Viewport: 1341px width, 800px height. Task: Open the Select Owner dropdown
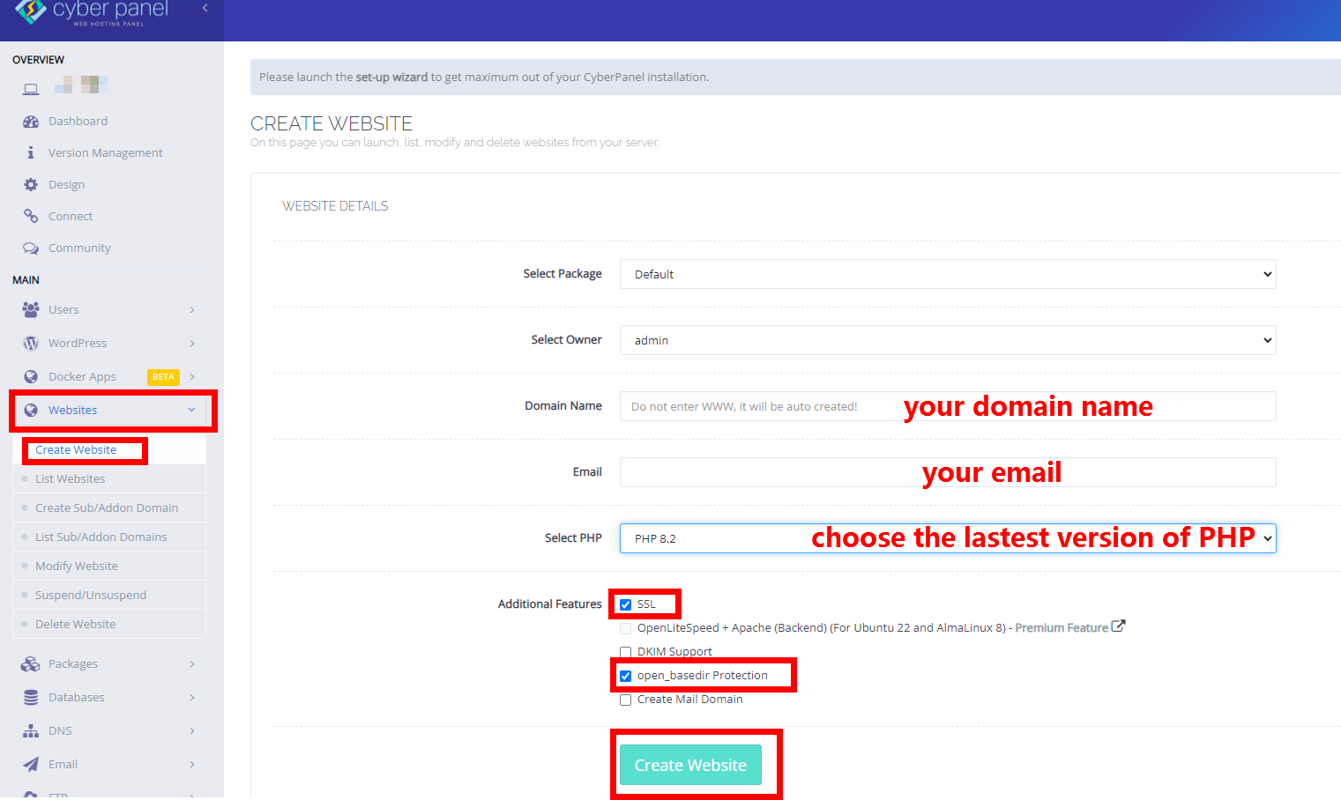pos(948,340)
